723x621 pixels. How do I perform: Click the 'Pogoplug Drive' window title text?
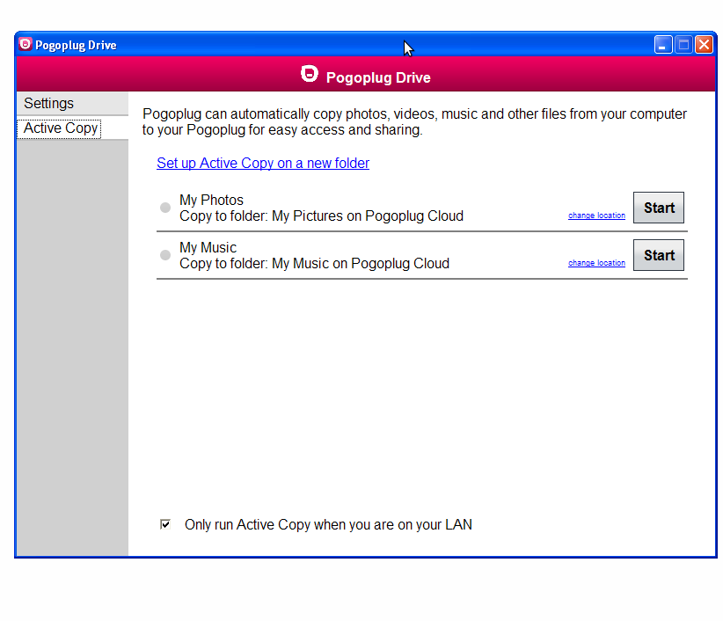point(76,45)
